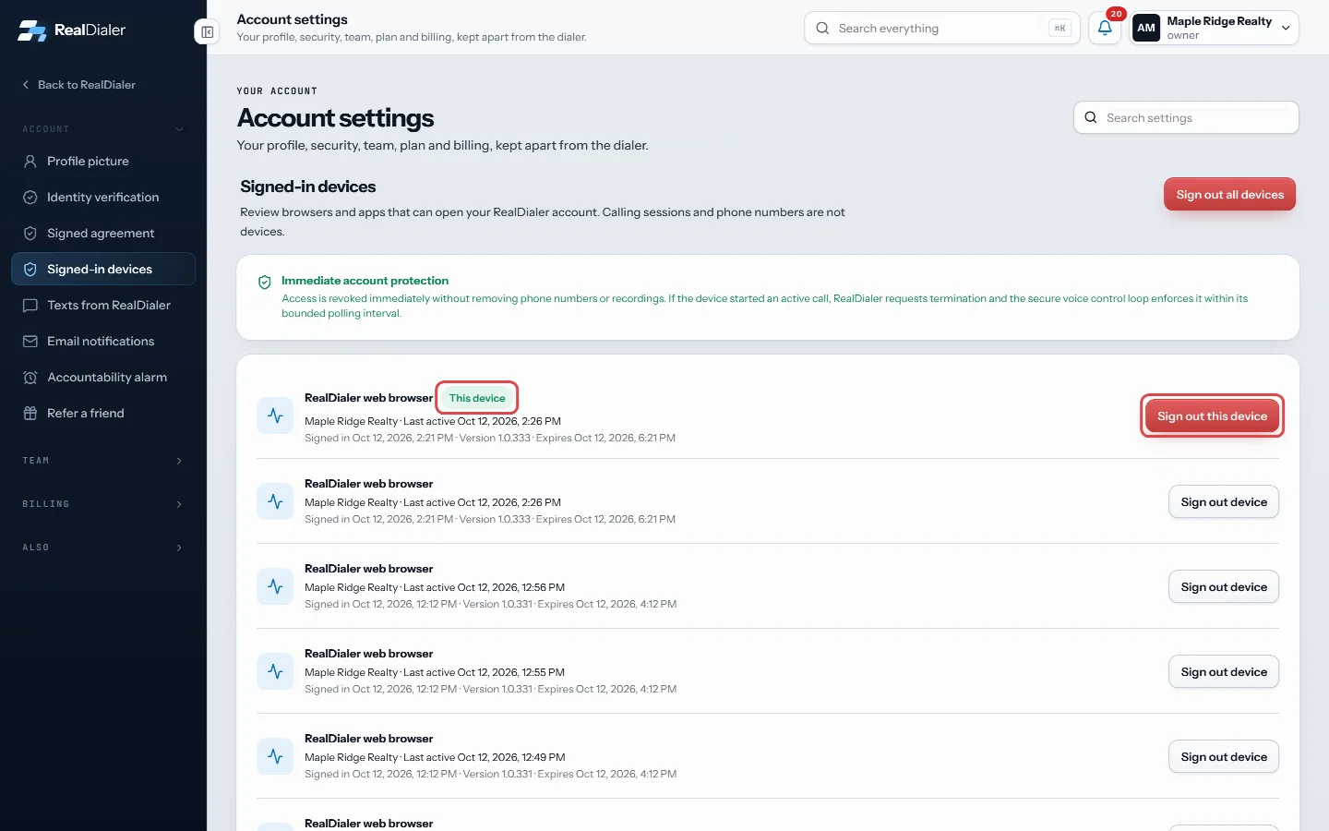Click the Profile picture person icon

(x=30, y=161)
